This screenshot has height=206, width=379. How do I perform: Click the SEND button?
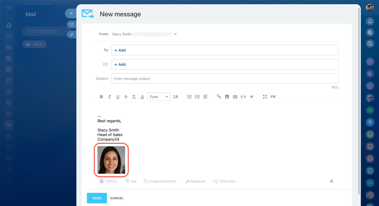pos(97,198)
